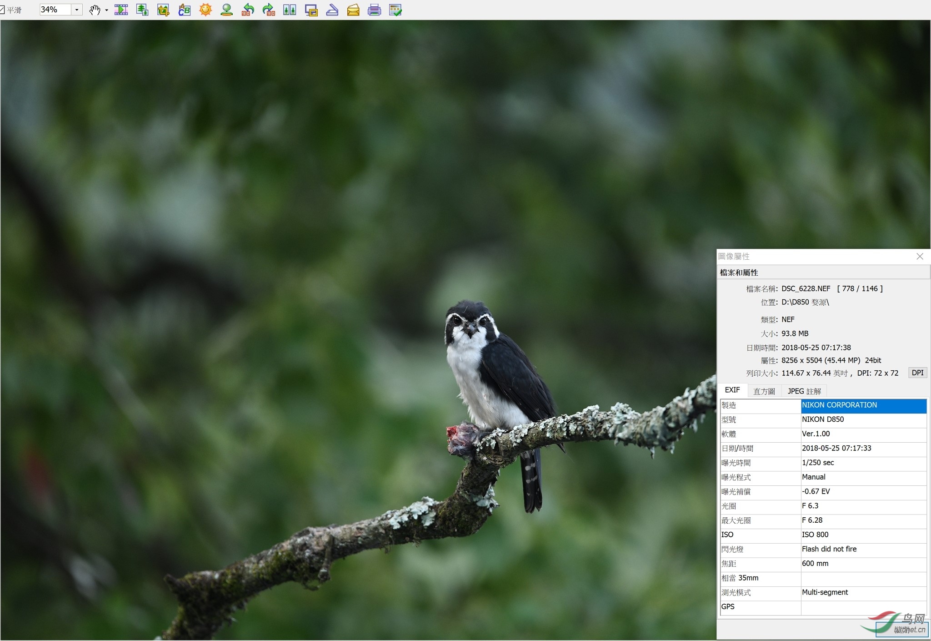Click the email envelope icon
931x641 pixels.
tap(353, 10)
